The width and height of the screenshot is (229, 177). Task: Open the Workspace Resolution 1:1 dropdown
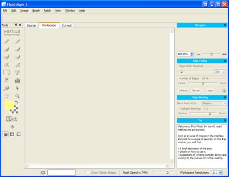click(x=217, y=173)
